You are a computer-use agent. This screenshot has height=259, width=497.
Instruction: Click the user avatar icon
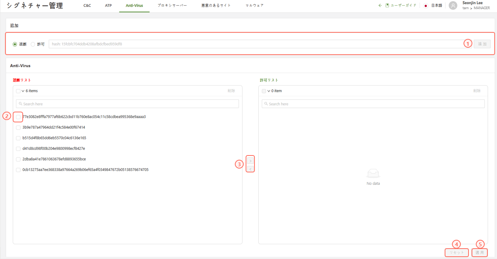[x=453, y=6]
